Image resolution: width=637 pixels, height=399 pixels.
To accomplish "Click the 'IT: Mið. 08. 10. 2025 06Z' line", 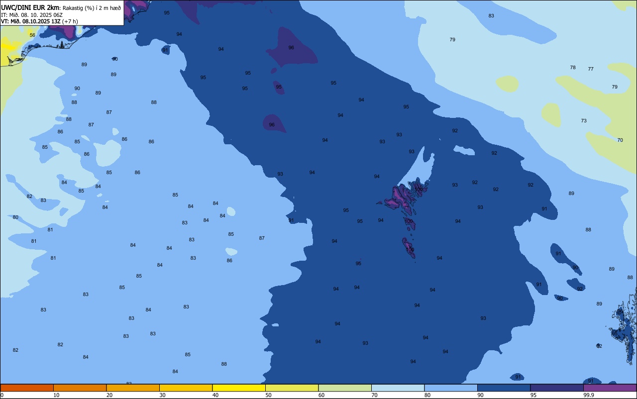I will [31, 14].
